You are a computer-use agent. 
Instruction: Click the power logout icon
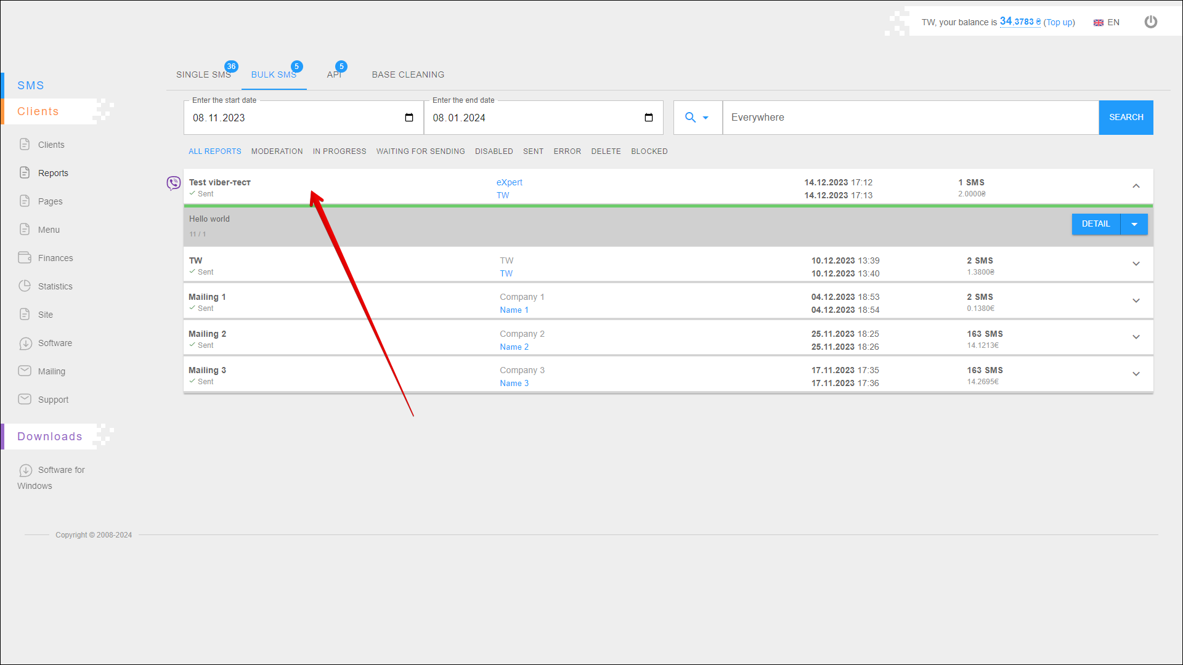1150,22
